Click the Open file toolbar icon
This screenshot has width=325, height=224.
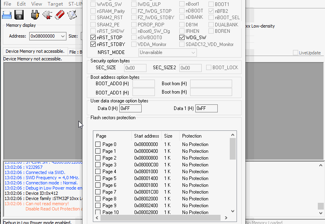pos(7,15)
